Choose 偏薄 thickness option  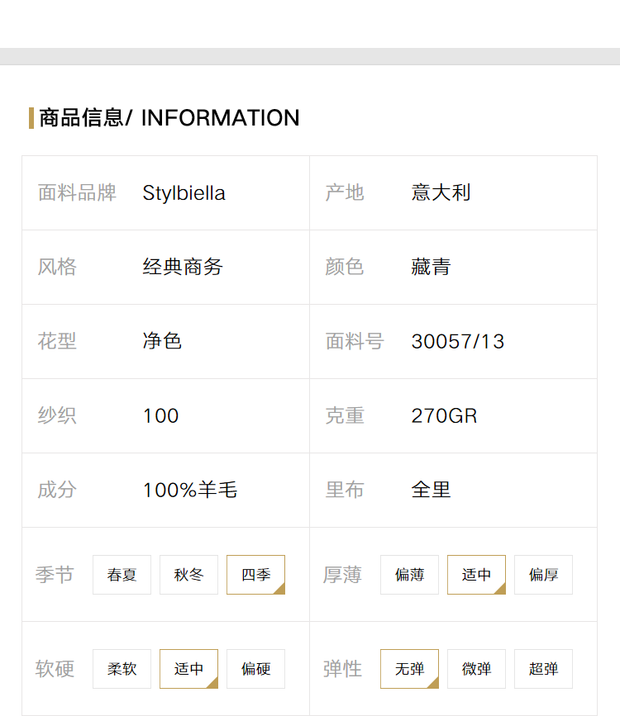(x=409, y=575)
